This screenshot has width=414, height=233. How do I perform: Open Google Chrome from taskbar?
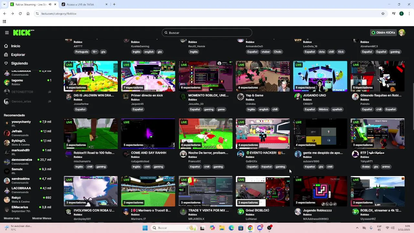point(250,228)
